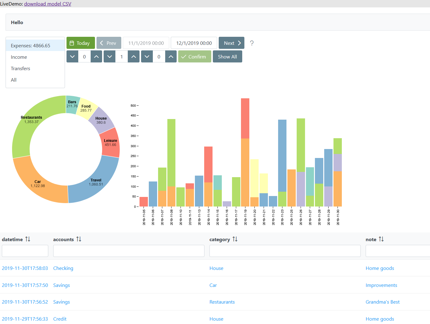Click the question mark help icon
Screen dimensions: 430x324
pyautogui.click(x=252, y=43)
